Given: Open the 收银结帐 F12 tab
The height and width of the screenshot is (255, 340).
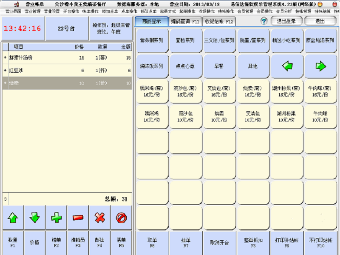Looking at the screenshot, I should click(219, 21).
